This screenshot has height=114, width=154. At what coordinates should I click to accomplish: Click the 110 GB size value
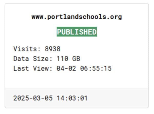coord(68,59)
